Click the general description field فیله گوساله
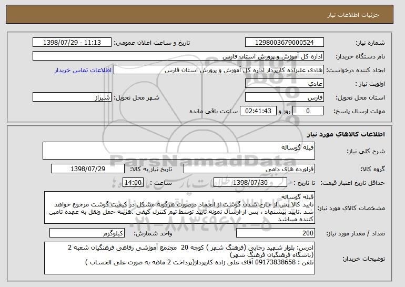Image resolution: width=405 pixels, height=287 pixels. click(x=179, y=151)
